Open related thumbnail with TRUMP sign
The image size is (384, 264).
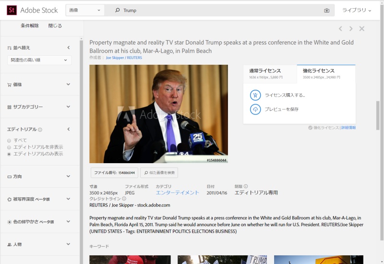coord(222,260)
